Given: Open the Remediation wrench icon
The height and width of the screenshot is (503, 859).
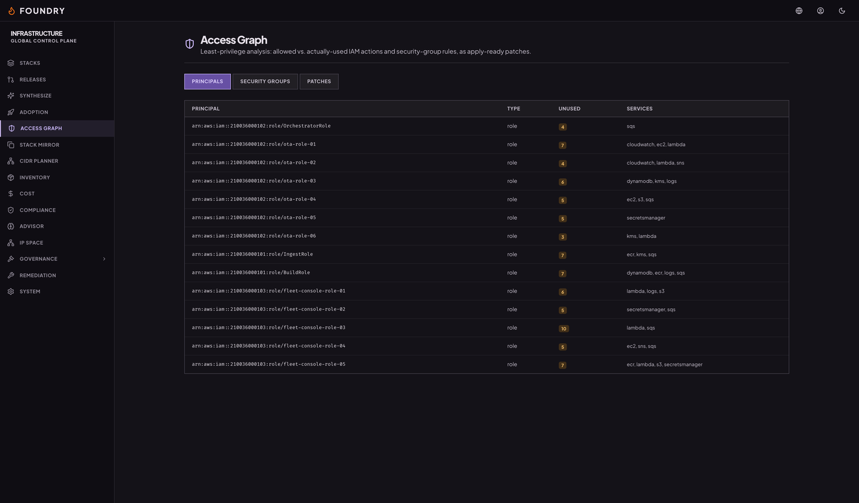Looking at the screenshot, I should pyautogui.click(x=11, y=275).
